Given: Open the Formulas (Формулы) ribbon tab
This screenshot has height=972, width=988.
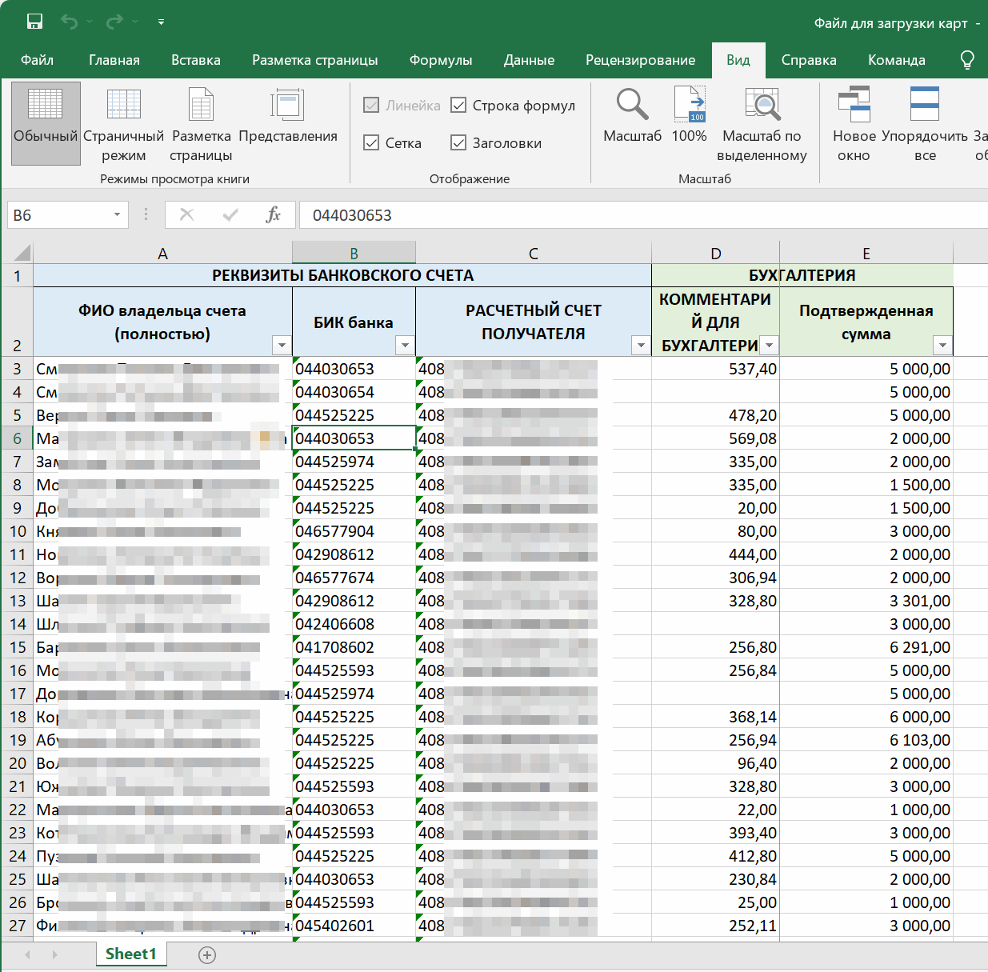Looking at the screenshot, I should click(440, 60).
